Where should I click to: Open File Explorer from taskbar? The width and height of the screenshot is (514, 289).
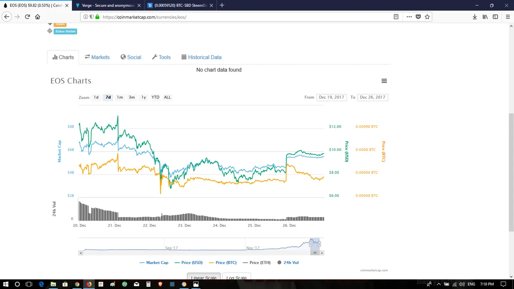coord(53,284)
